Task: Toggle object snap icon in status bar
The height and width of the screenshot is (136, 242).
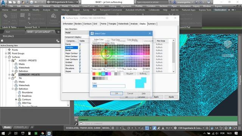Action: click(147, 128)
